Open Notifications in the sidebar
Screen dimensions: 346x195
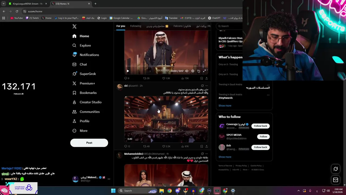tap(86, 55)
